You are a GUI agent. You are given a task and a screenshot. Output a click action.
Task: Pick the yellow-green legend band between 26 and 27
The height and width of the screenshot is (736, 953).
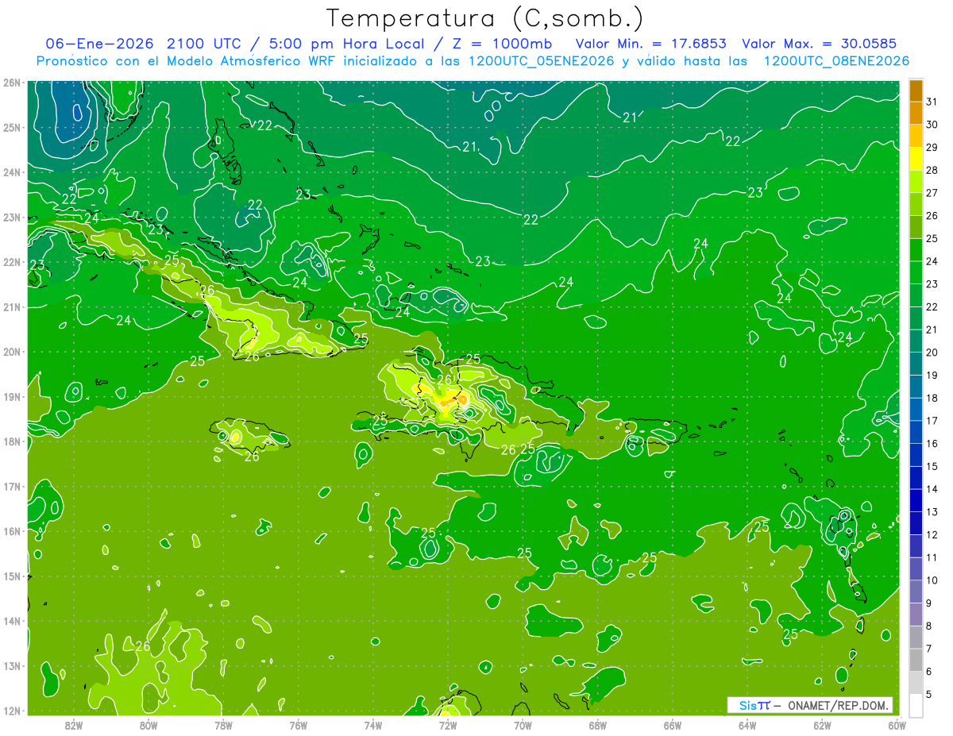pyautogui.click(x=916, y=204)
